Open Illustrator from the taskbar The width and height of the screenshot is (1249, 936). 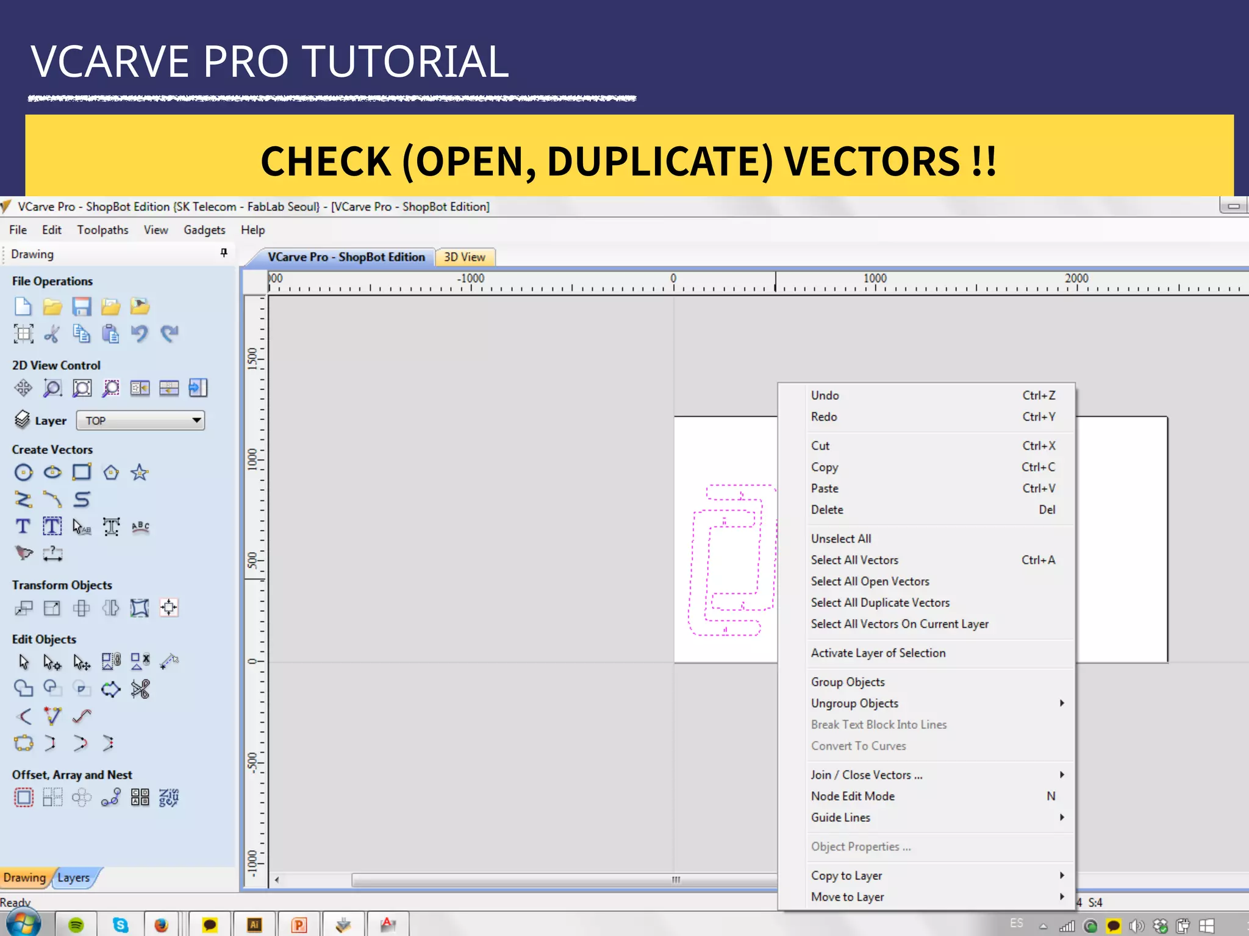point(254,925)
